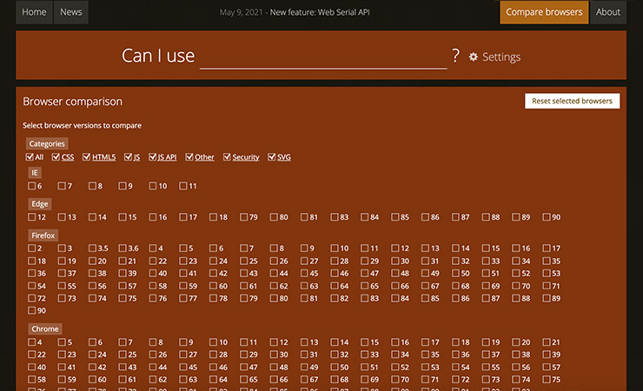
Task: Open the JS API category link
Action: 168,157
